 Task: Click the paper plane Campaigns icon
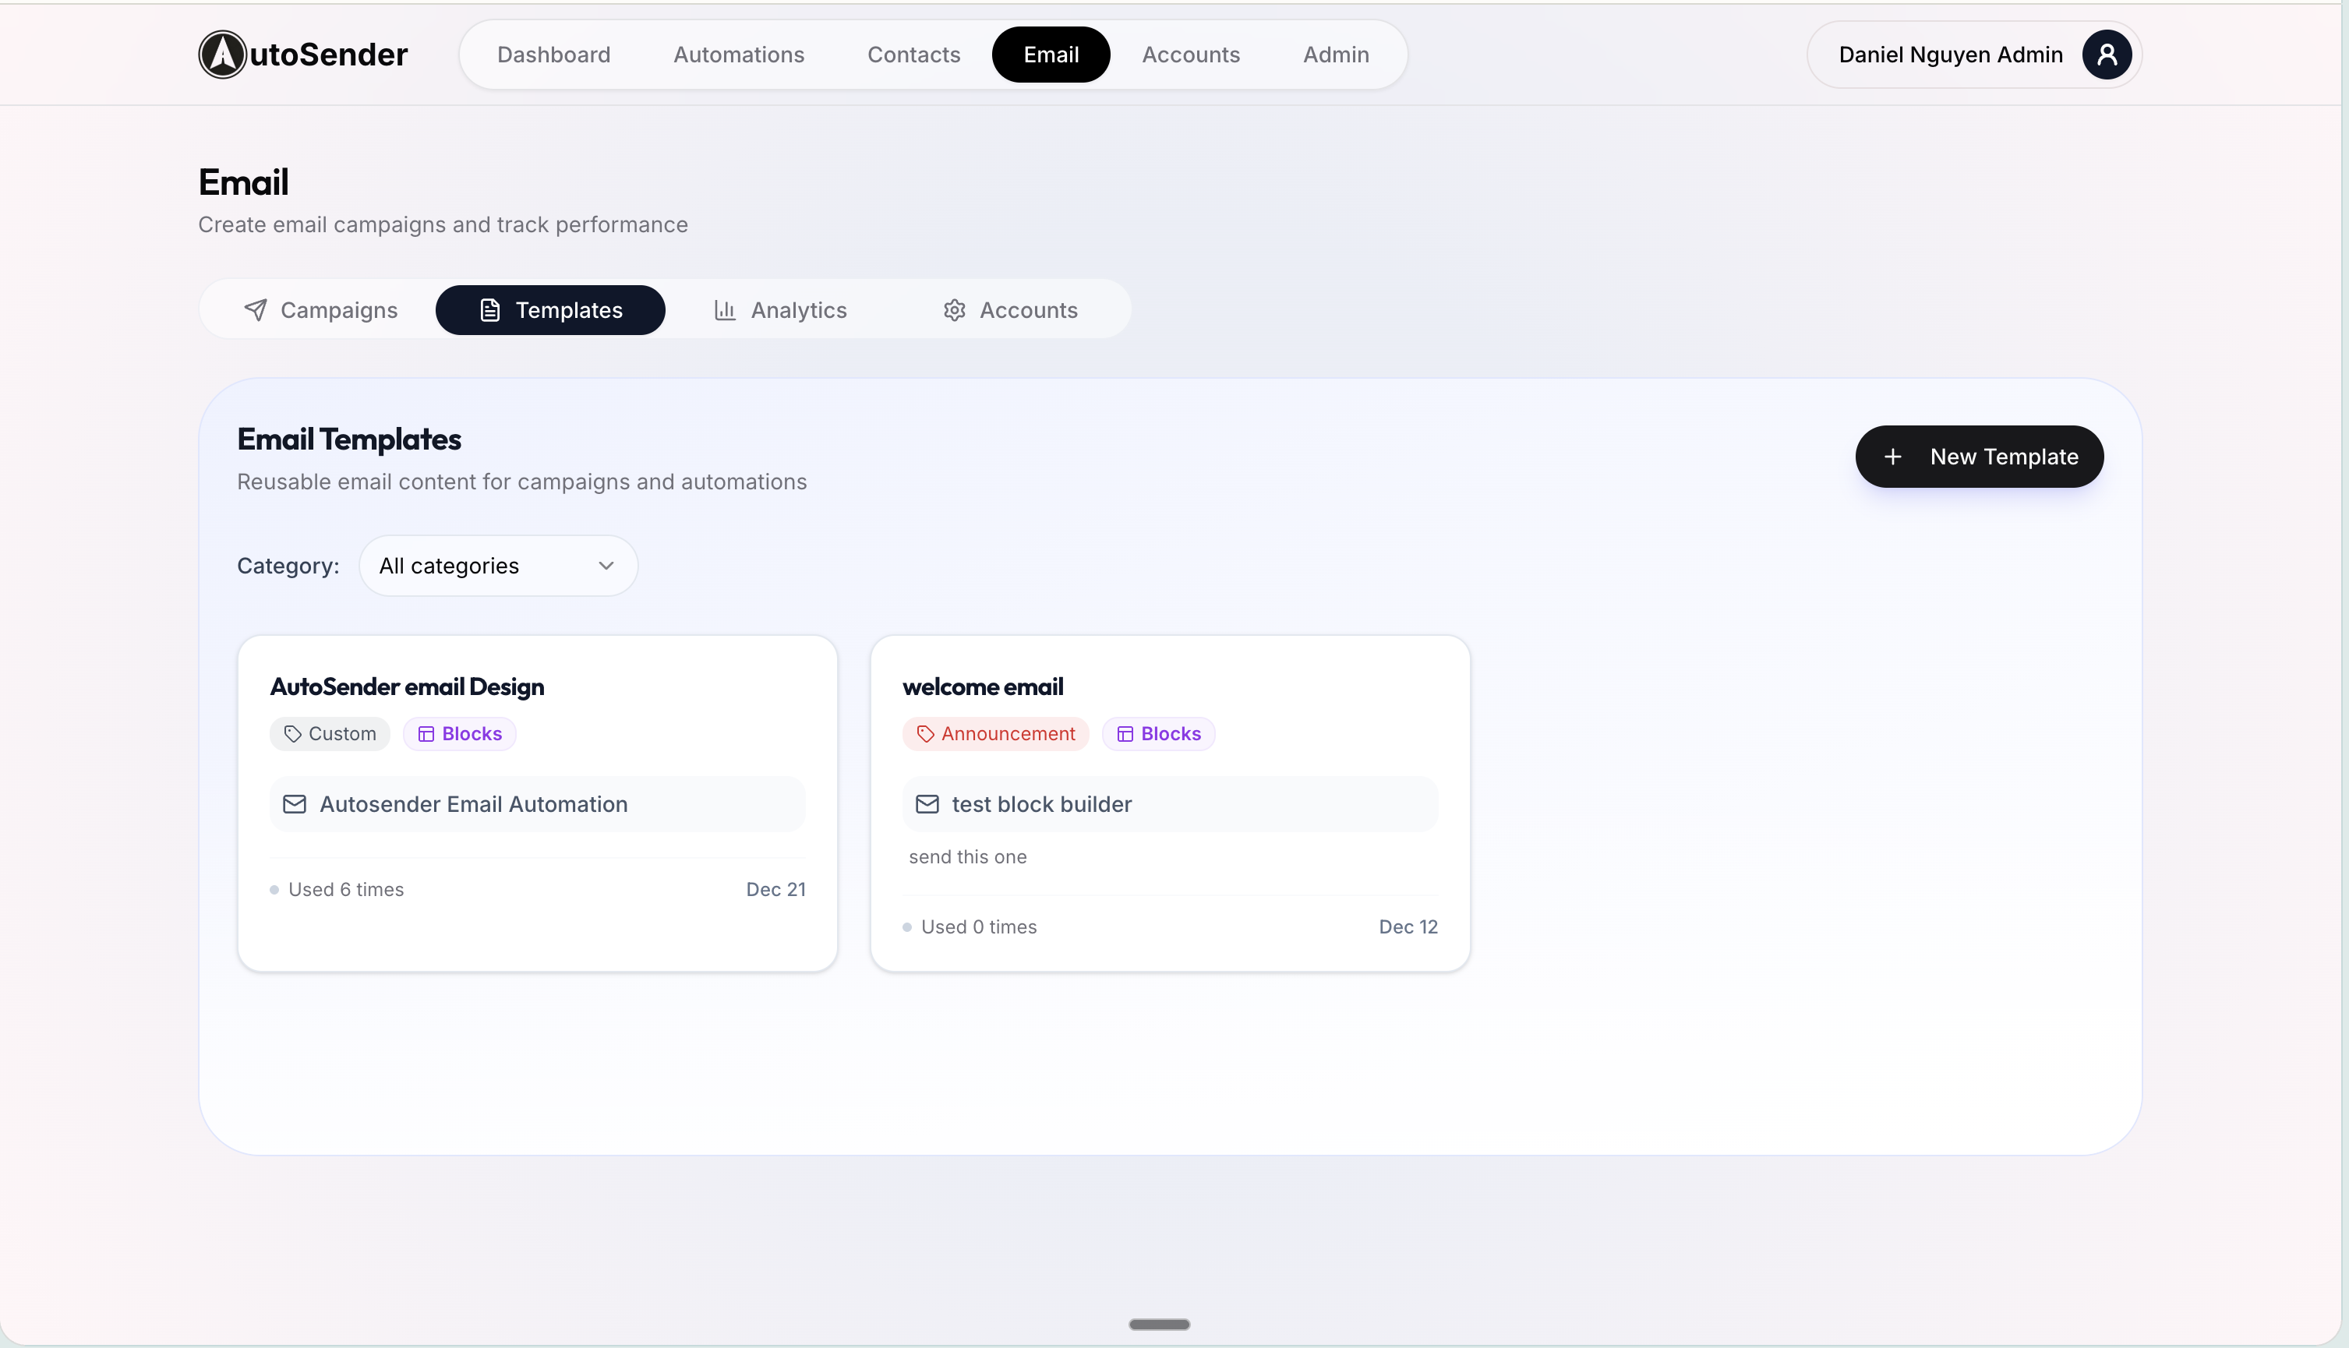click(256, 310)
